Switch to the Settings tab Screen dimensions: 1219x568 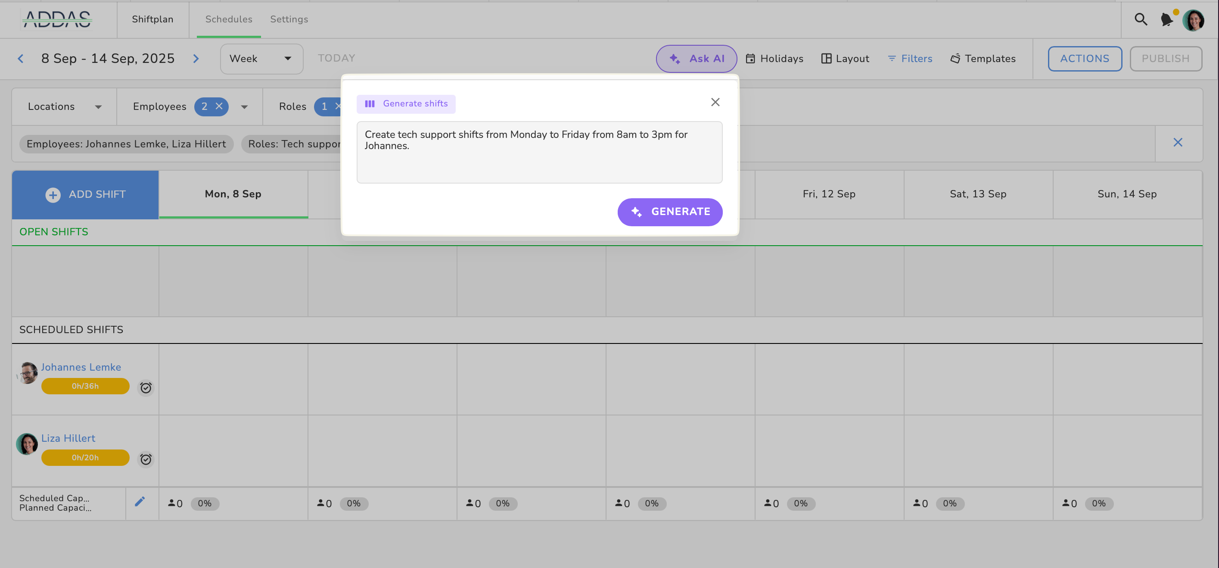[x=289, y=19]
